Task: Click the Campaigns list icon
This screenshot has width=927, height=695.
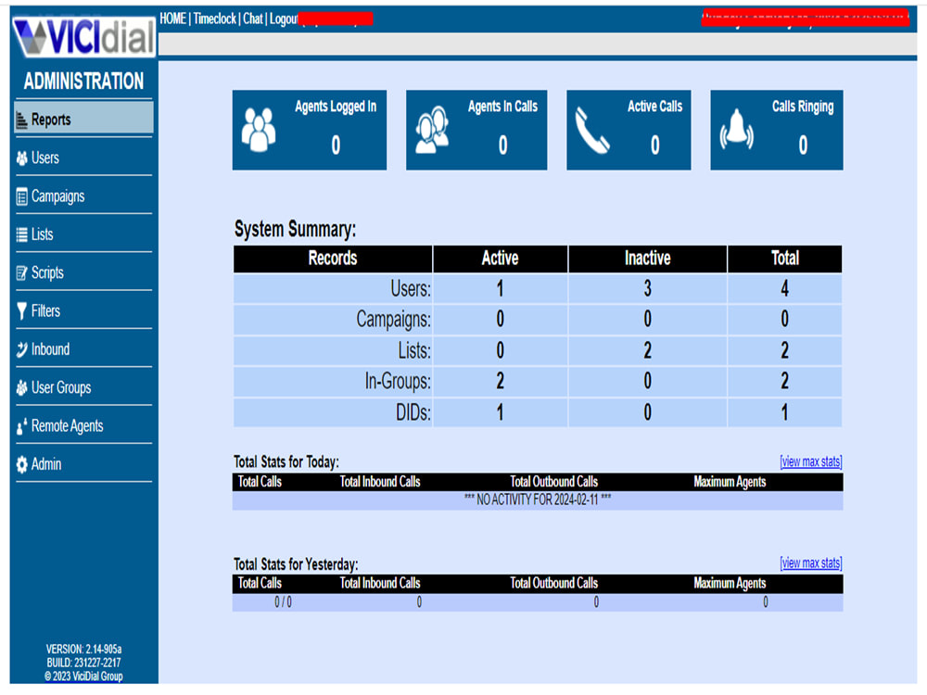Action: click(20, 196)
